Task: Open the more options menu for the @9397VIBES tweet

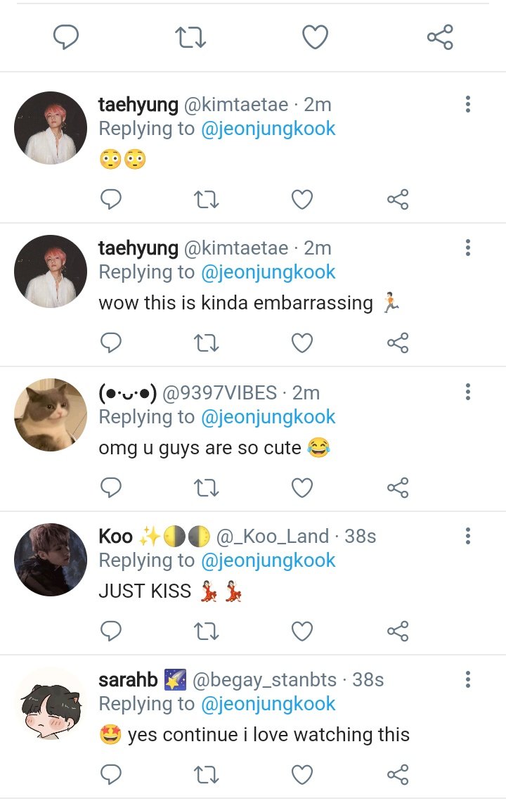Action: click(468, 392)
